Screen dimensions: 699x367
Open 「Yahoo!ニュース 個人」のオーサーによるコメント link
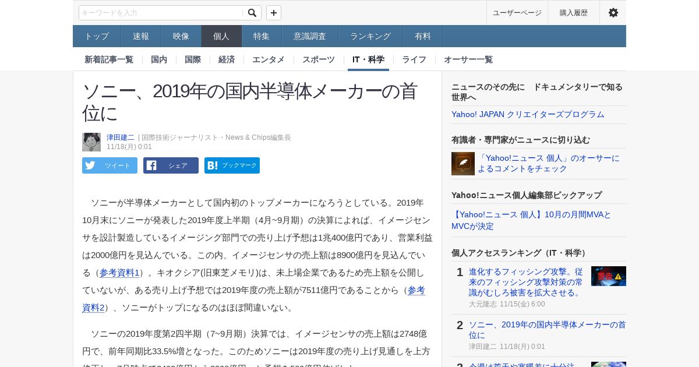coord(549,163)
